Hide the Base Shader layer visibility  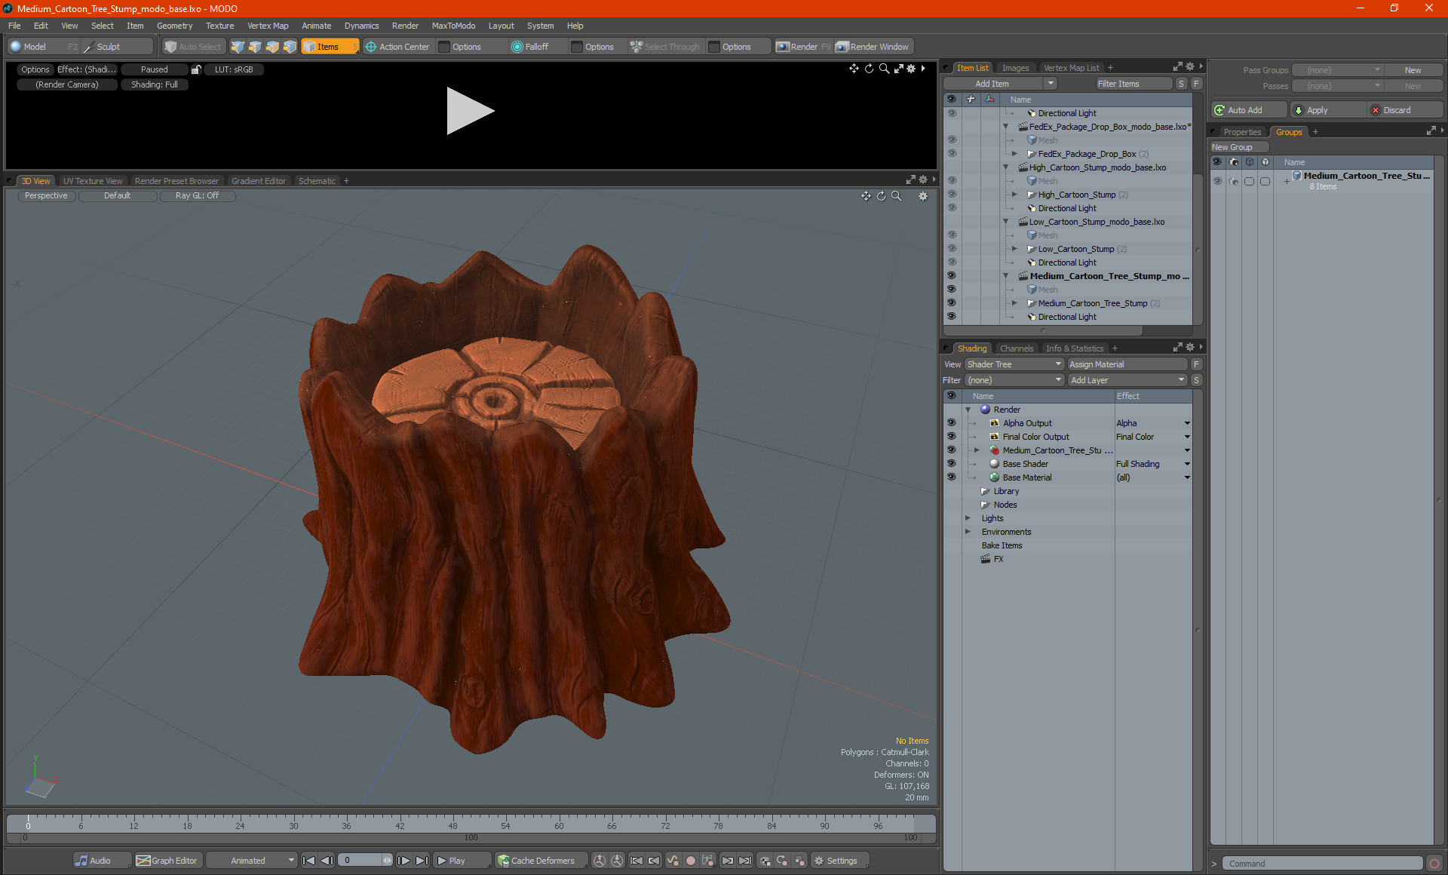(x=951, y=464)
